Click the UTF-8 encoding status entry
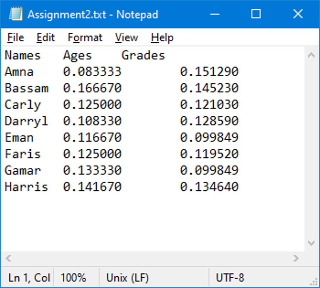Image resolution: width=320 pixels, height=288 pixels. pyautogui.click(x=230, y=278)
